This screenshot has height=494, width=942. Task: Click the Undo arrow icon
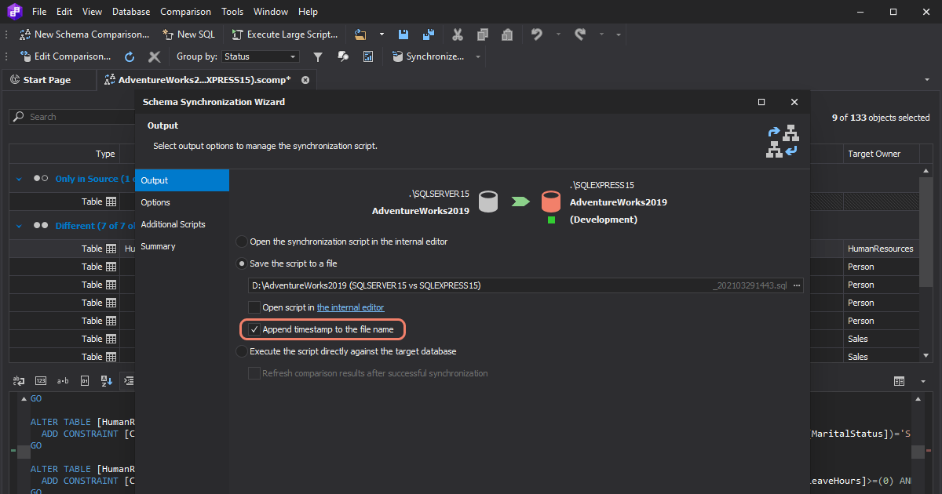click(537, 35)
